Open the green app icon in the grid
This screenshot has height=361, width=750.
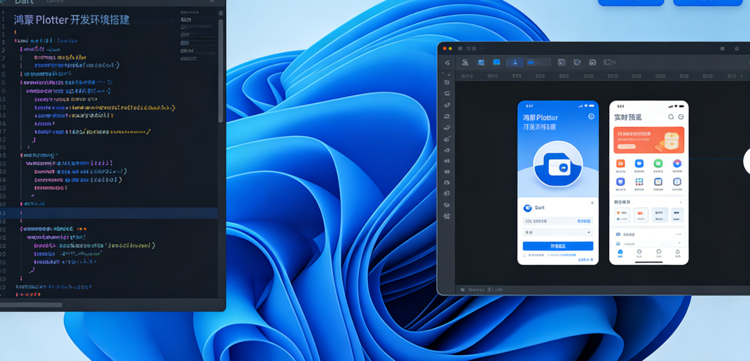658,163
